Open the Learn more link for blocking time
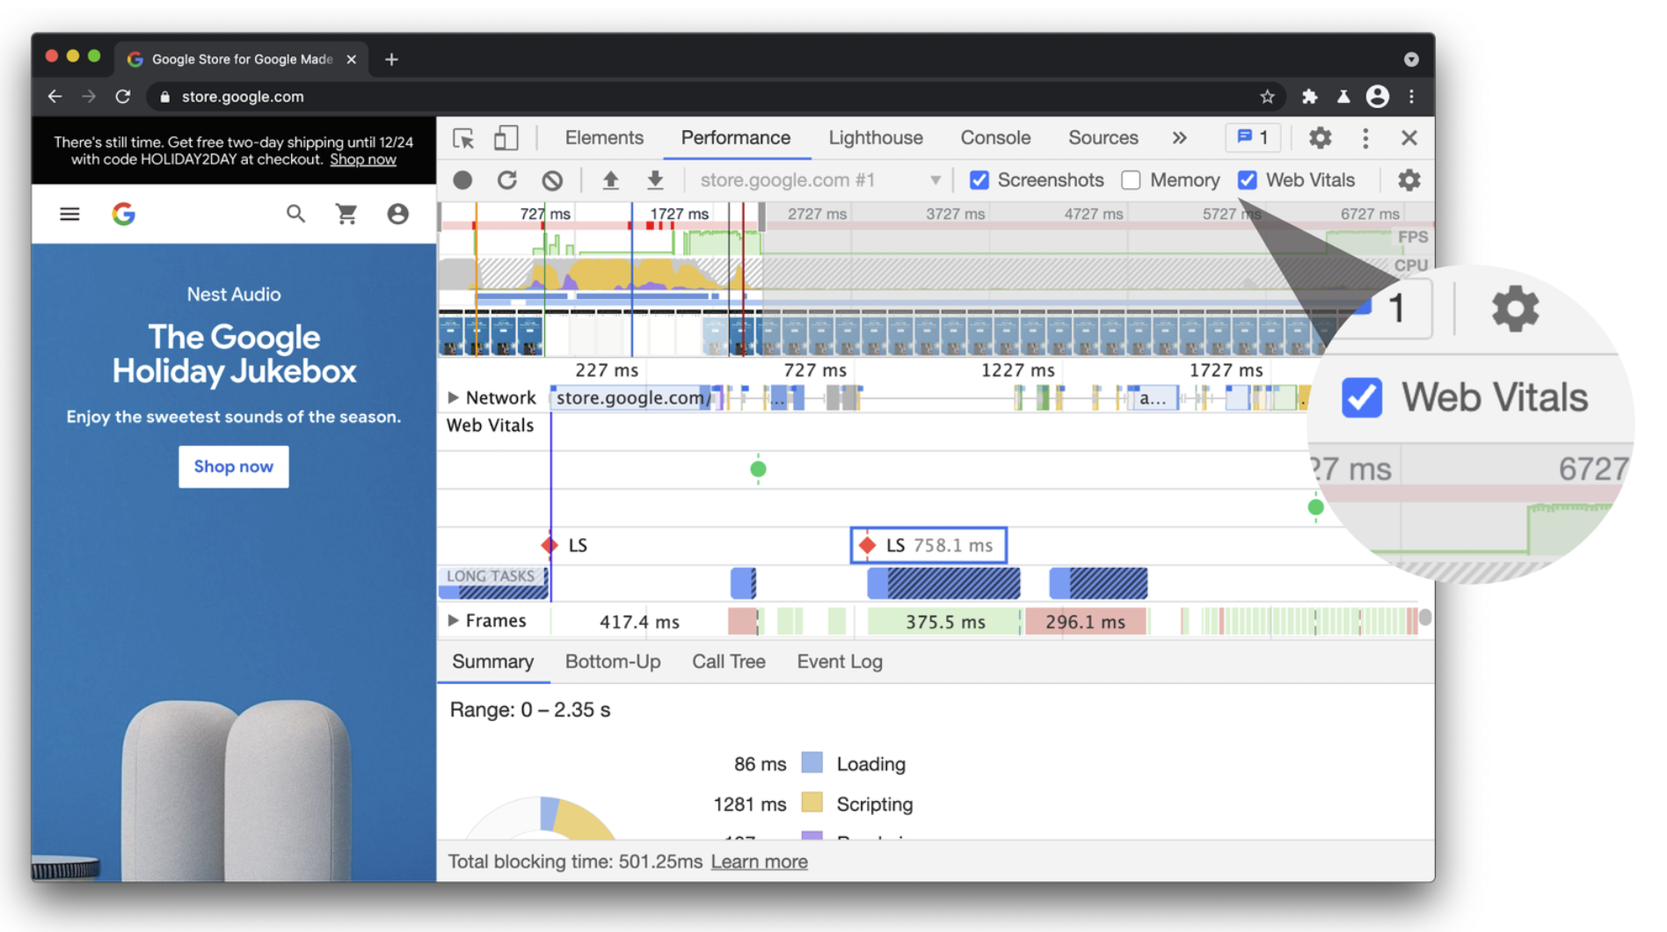 pyautogui.click(x=758, y=862)
